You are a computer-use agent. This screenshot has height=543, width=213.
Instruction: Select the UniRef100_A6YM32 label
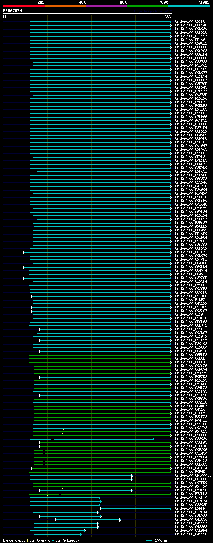(191, 120)
